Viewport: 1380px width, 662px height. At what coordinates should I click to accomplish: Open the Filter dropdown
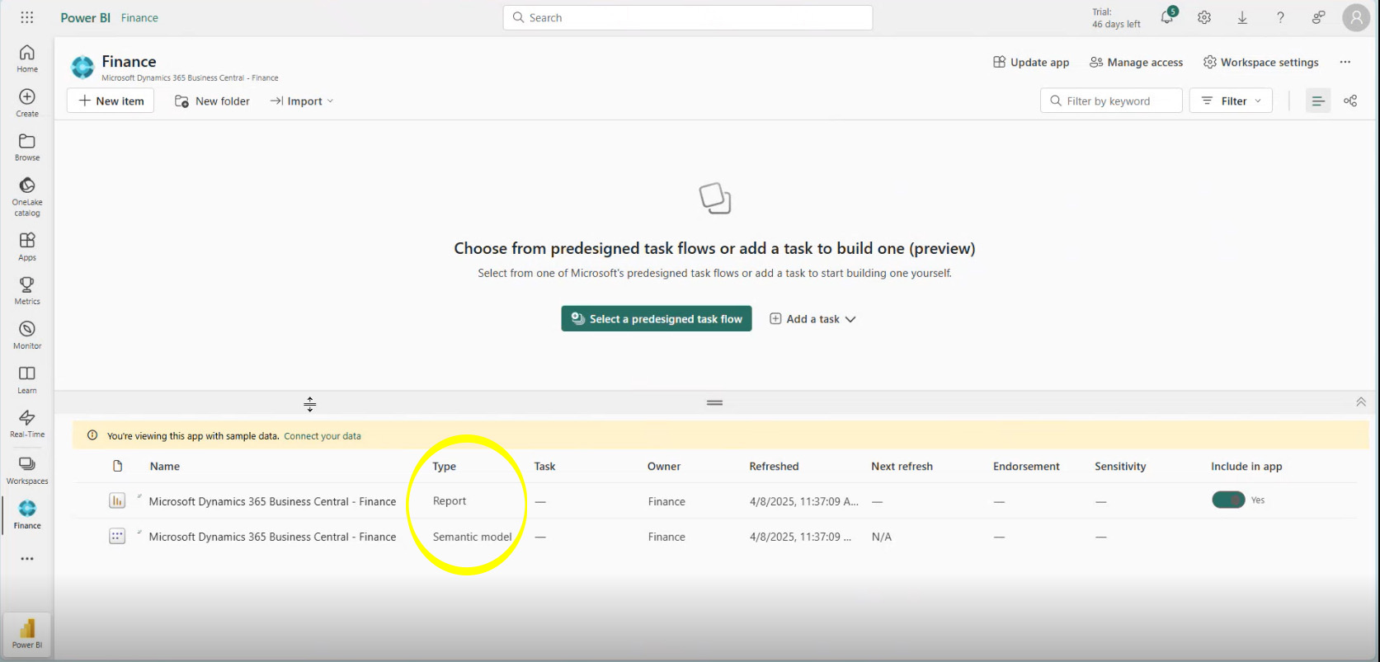pyautogui.click(x=1231, y=101)
